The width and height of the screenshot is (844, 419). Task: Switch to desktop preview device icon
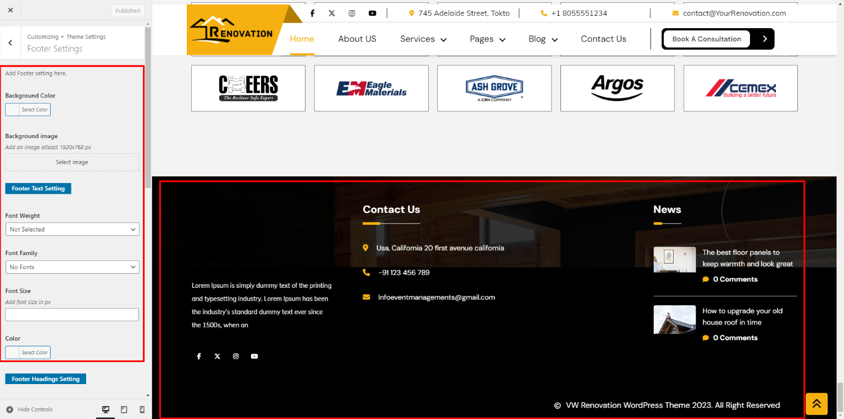pyautogui.click(x=105, y=409)
